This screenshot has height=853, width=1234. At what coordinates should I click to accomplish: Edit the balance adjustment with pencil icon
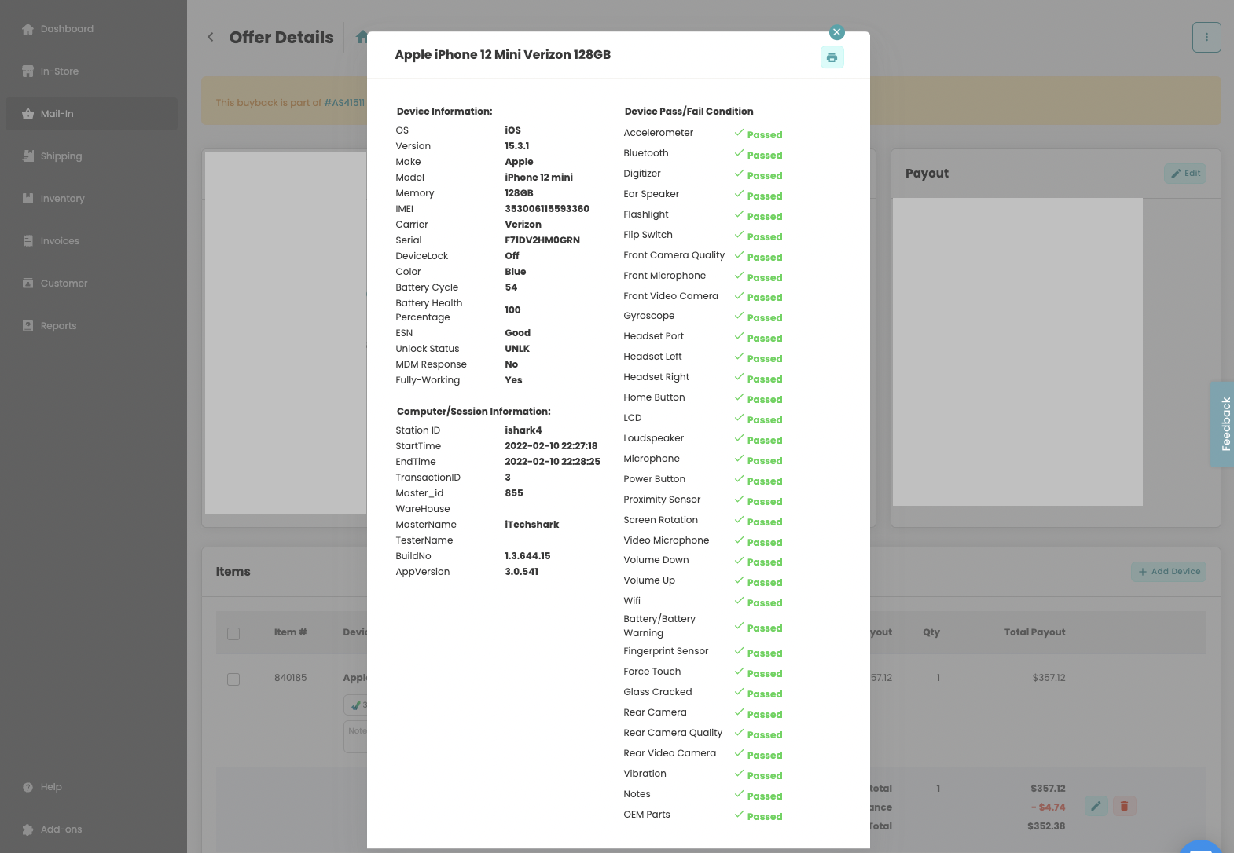1096,806
